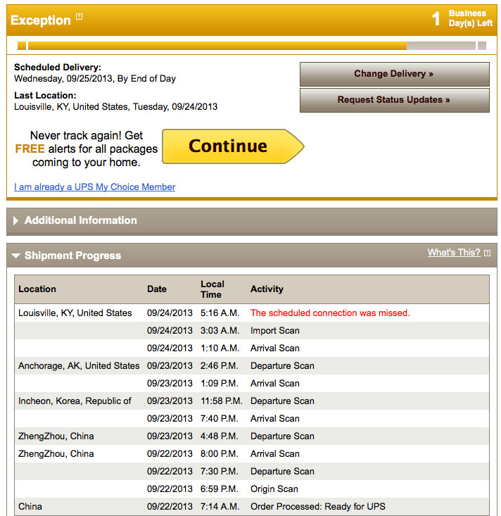
Task: Click the help icon beside What's This?
Action: [487, 253]
